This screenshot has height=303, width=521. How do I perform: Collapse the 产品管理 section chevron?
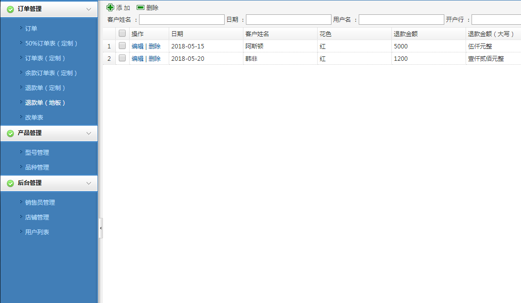coord(89,133)
